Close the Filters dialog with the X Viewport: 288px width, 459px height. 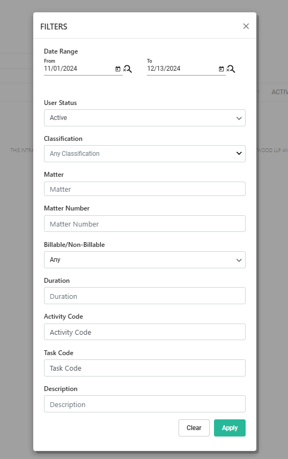pos(246,26)
